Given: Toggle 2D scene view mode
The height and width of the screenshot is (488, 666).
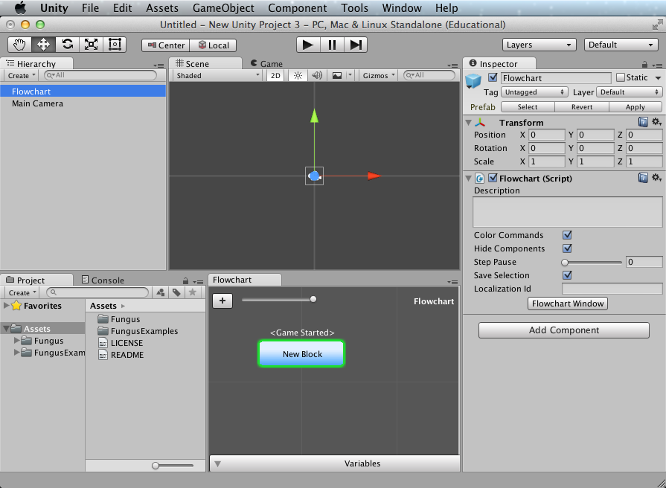Looking at the screenshot, I should (x=275, y=76).
